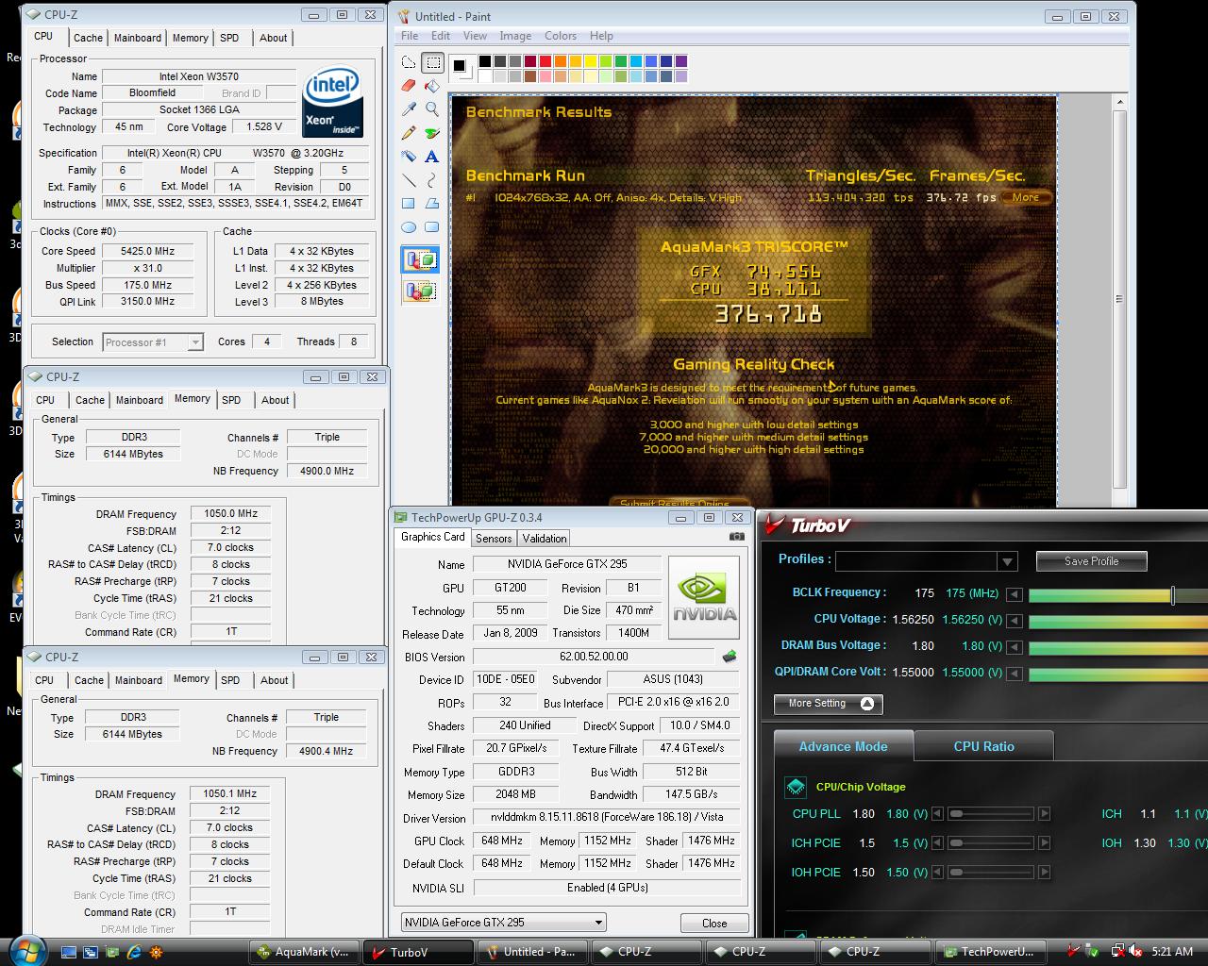Open the Validation tab in GPU-Z
This screenshot has height=966, width=1208.
point(545,539)
